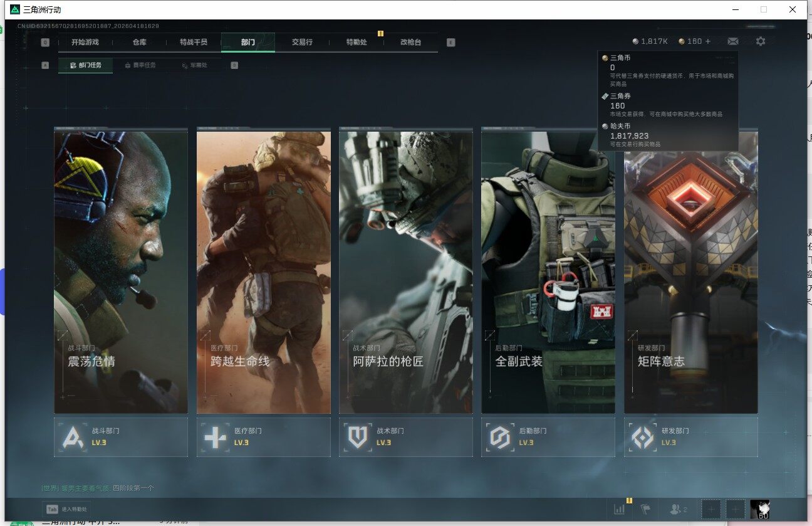Click the 研发部门 diamond emblem icon
This screenshot has height=526, width=812.
point(642,437)
